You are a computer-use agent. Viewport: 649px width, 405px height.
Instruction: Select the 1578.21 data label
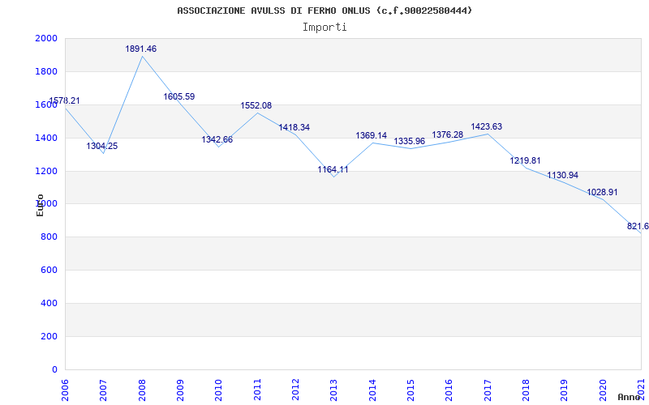(x=65, y=100)
